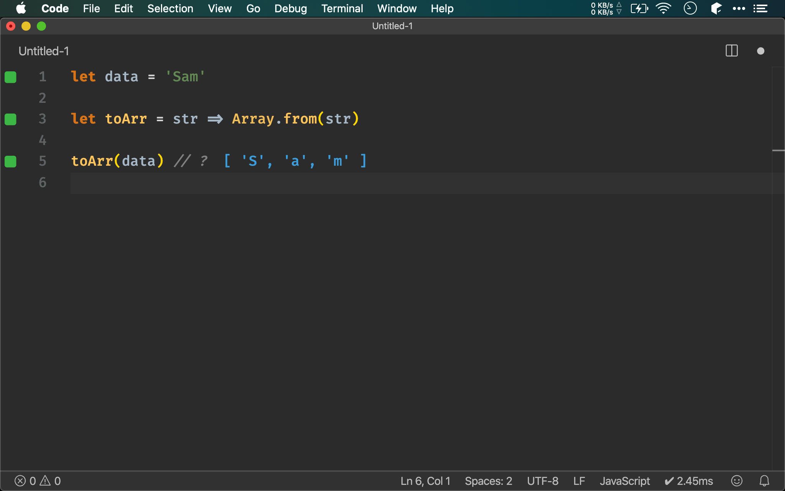This screenshot has width=785, height=491.
Task: Open the feedback smiley icon
Action: [736, 481]
